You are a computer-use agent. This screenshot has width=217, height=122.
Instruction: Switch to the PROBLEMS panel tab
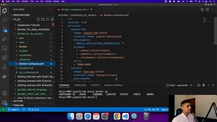[x=80, y=85]
